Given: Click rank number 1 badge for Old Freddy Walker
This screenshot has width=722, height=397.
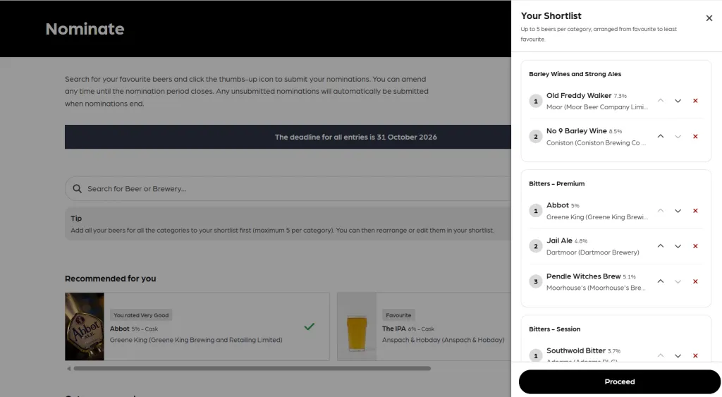Looking at the screenshot, I should coord(536,101).
